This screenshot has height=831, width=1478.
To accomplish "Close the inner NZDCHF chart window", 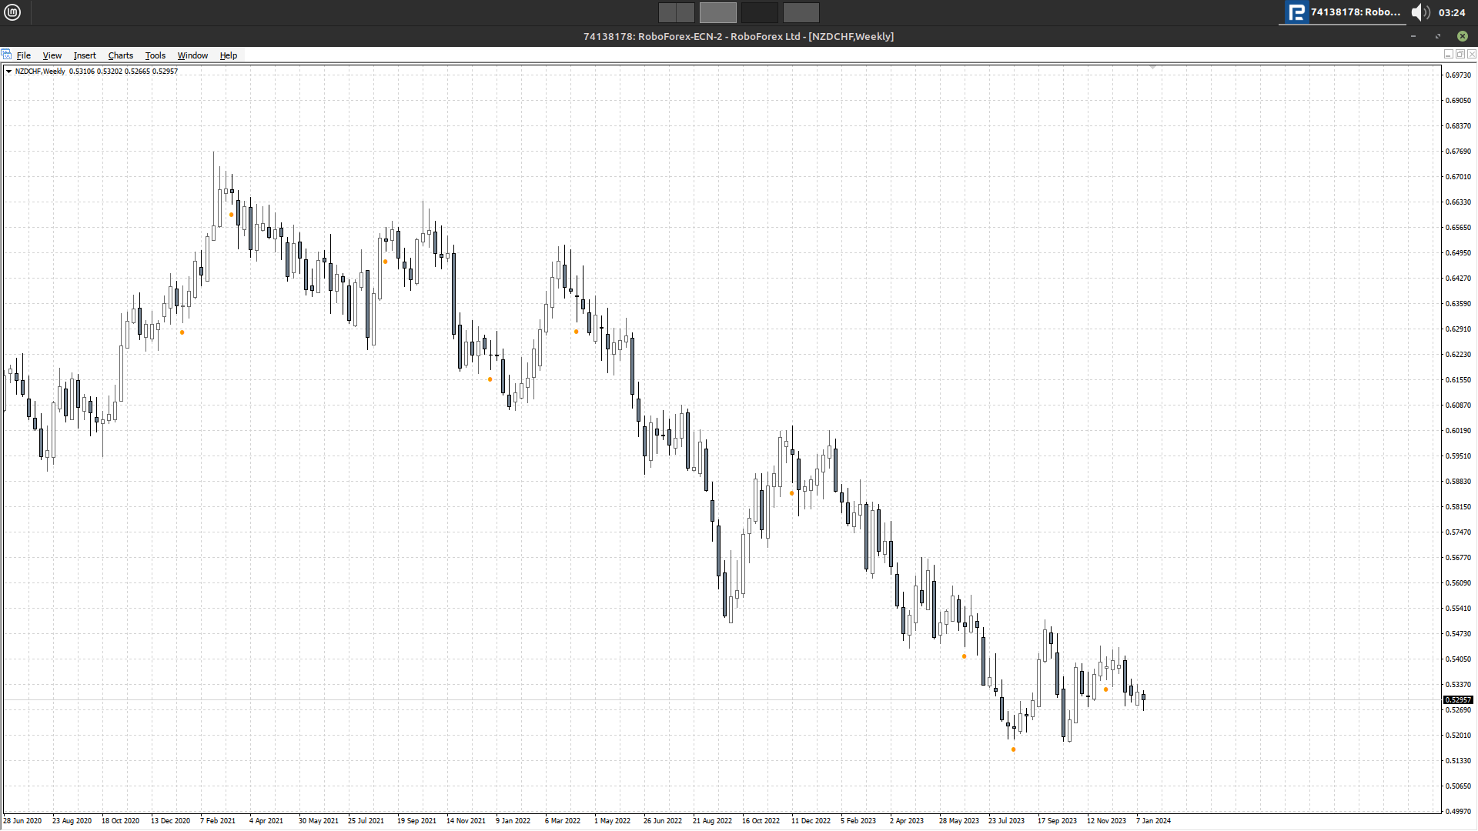I will click(x=1471, y=54).
